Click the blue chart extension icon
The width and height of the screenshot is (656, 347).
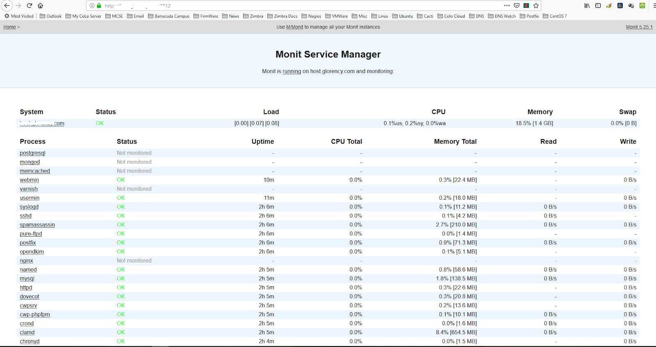tap(620, 5)
